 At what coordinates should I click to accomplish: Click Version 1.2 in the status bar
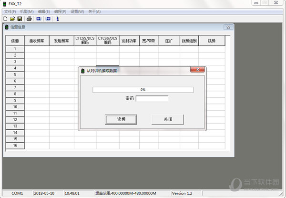point(182,193)
